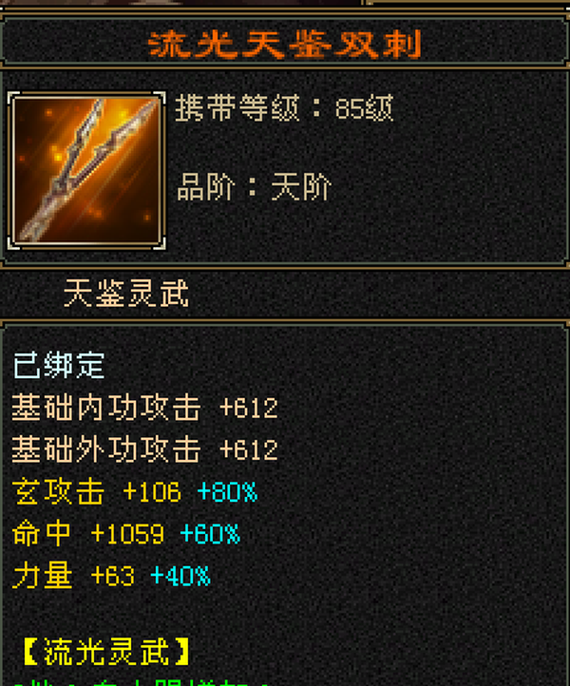Select the item title 流光天鉴双刺
The image size is (570, 686).
click(x=285, y=45)
